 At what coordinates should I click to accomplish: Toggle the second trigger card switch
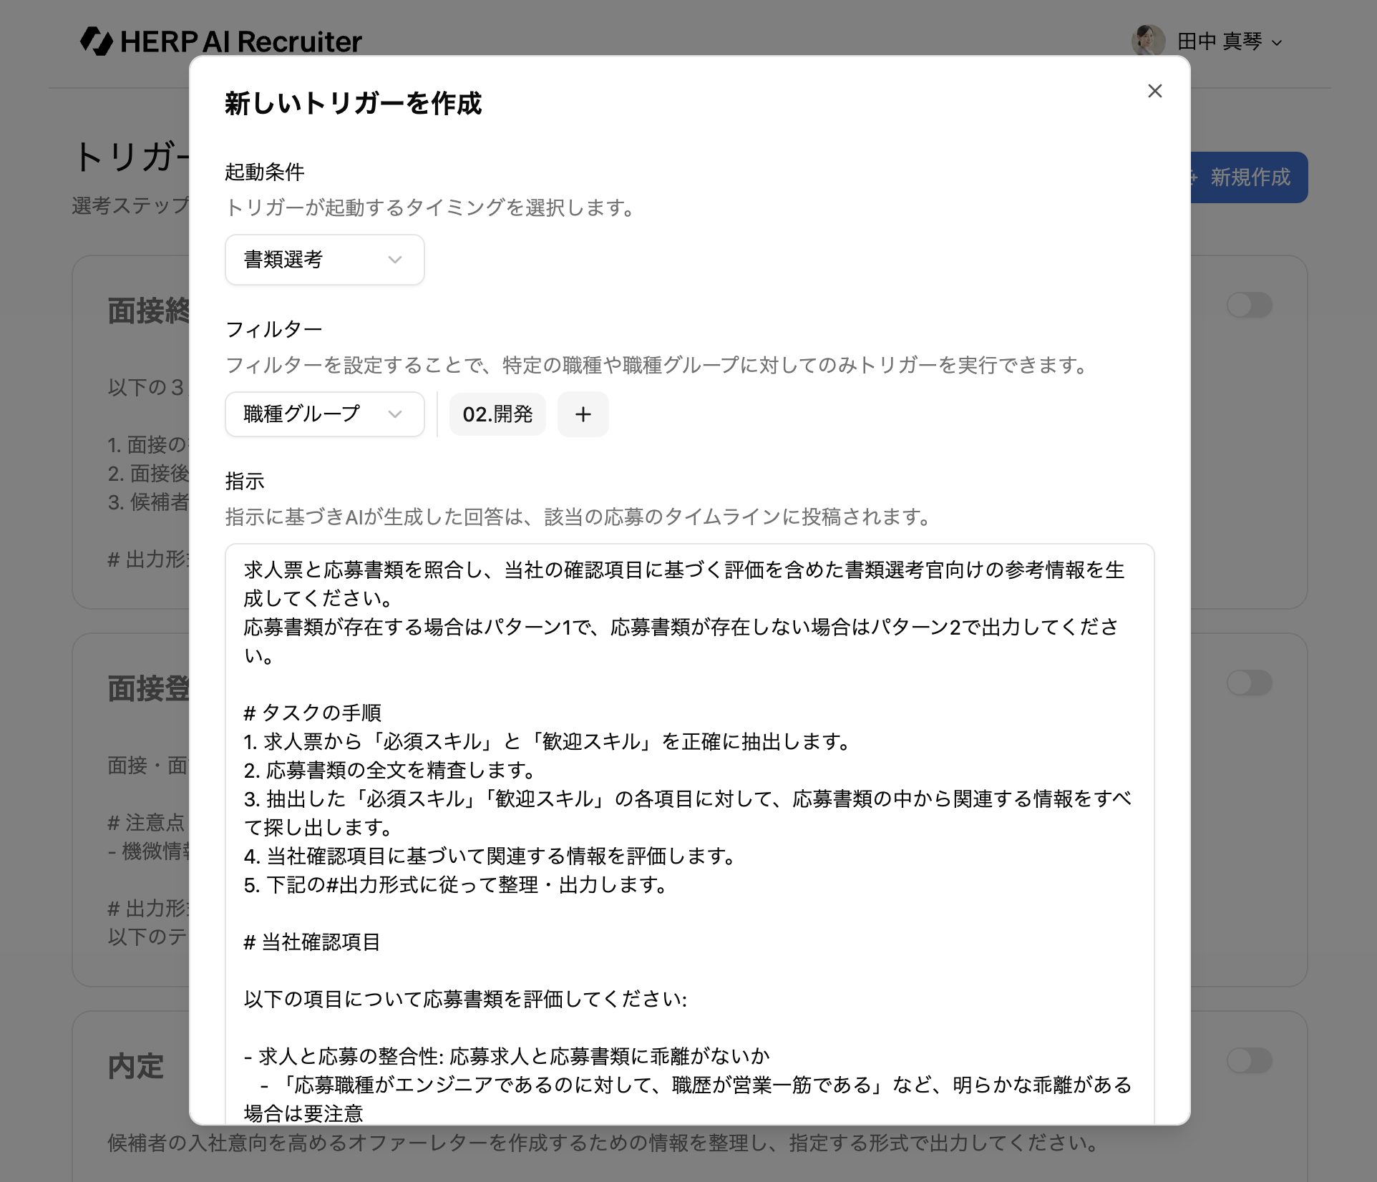coord(1249,683)
